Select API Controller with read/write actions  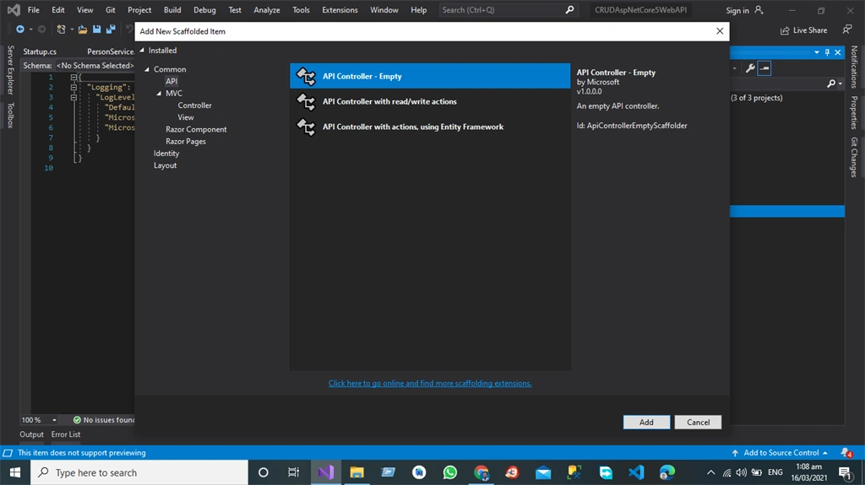point(430,101)
